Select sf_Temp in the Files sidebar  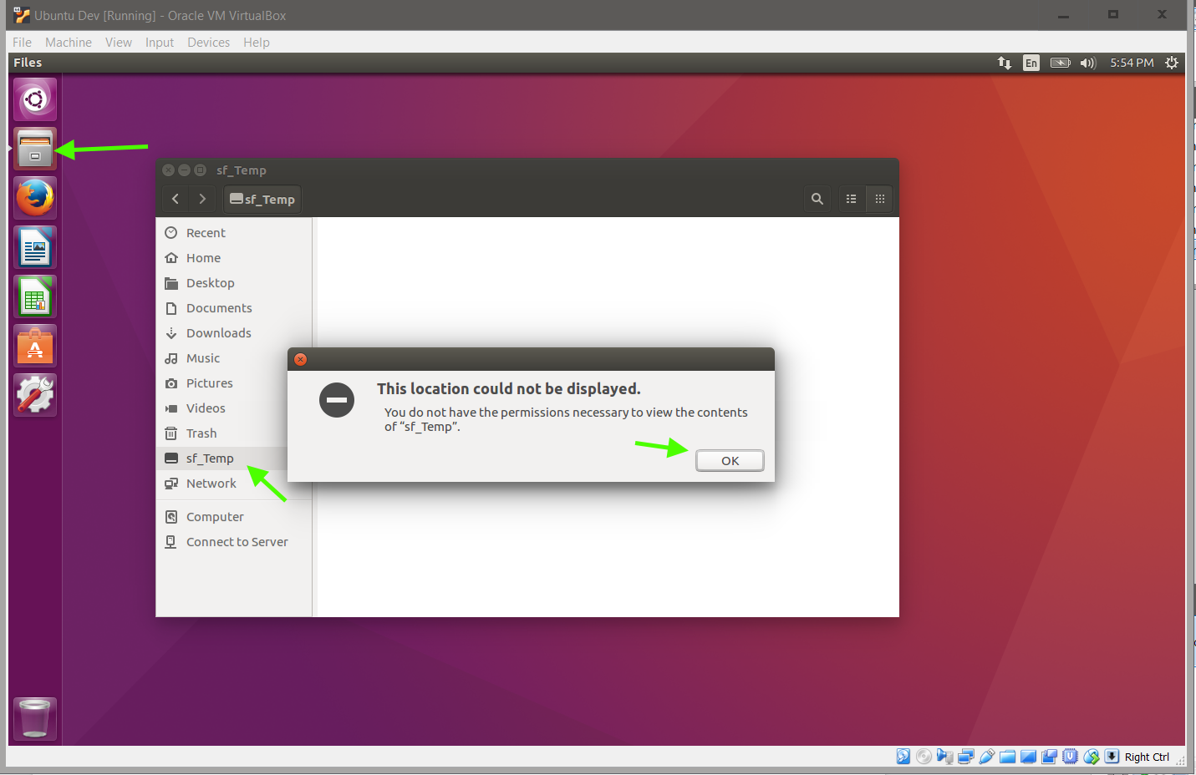coord(222,458)
